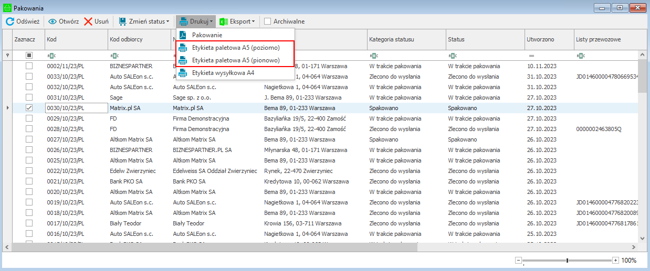
Task: Click the Odśwież refresh icon
Action: 10,21
